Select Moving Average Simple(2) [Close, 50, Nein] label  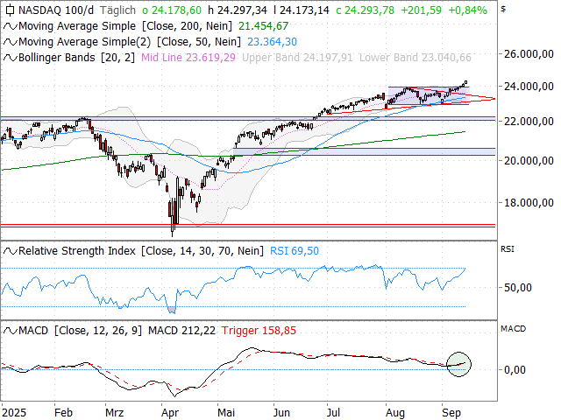(x=130, y=42)
